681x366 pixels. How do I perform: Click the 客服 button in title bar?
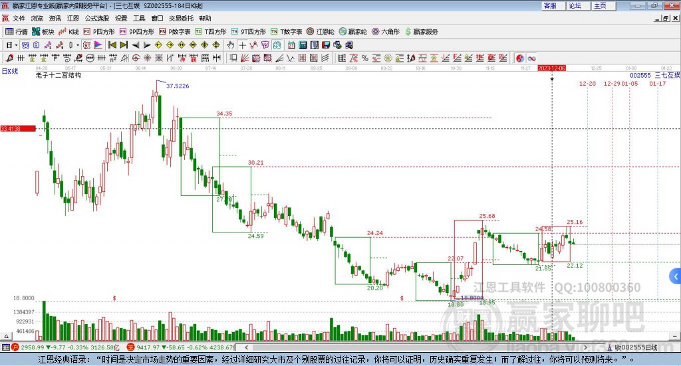click(x=553, y=5)
